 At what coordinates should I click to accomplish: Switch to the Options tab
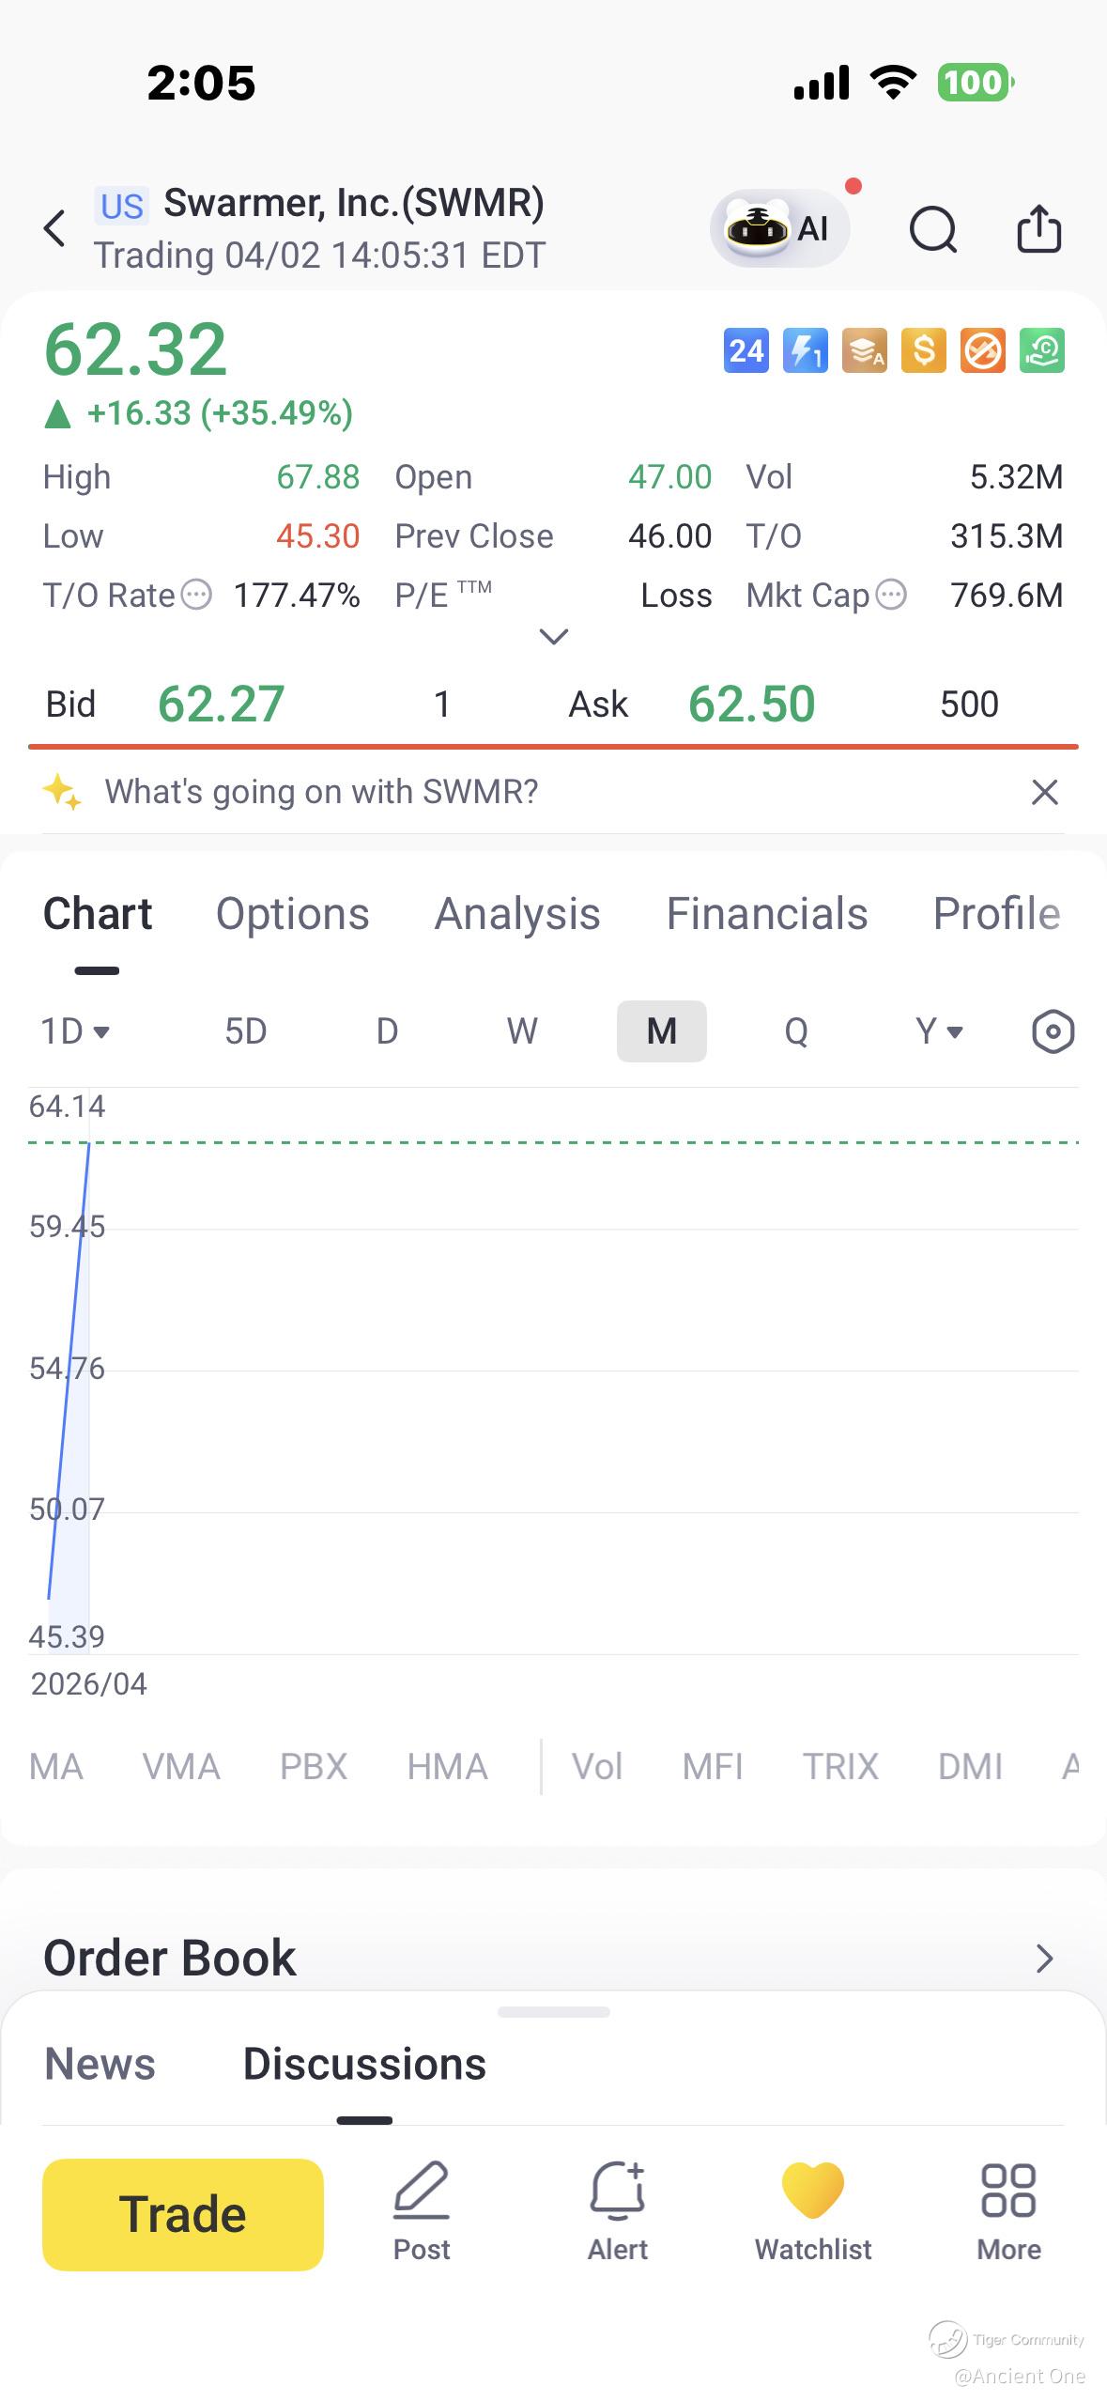point(293,914)
